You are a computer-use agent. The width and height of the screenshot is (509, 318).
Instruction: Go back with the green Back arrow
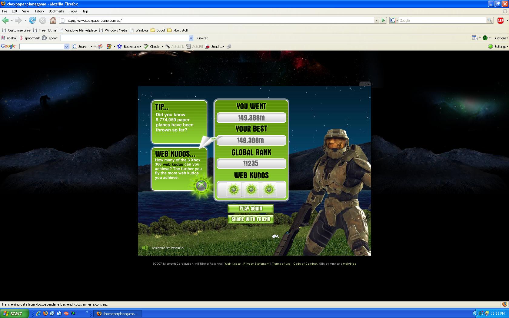click(5, 20)
